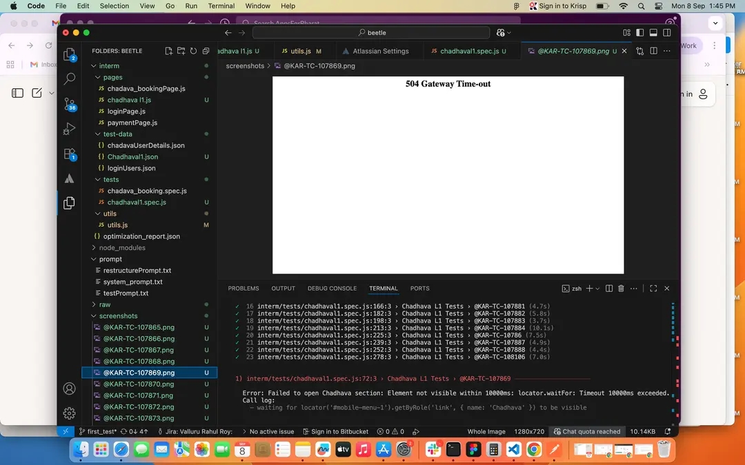Open the Source Control view

click(x=69, y=104)
